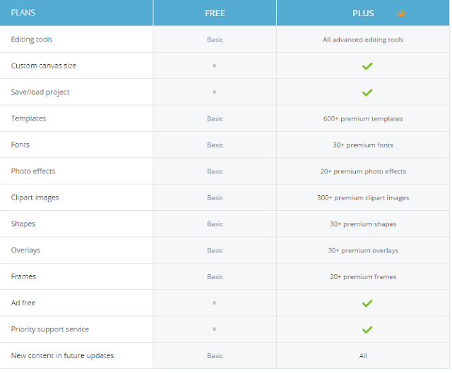Viewport: 452px width, 373px height.
Task: Click the green checkmark for Save/load project
Action: coord(367,92)
